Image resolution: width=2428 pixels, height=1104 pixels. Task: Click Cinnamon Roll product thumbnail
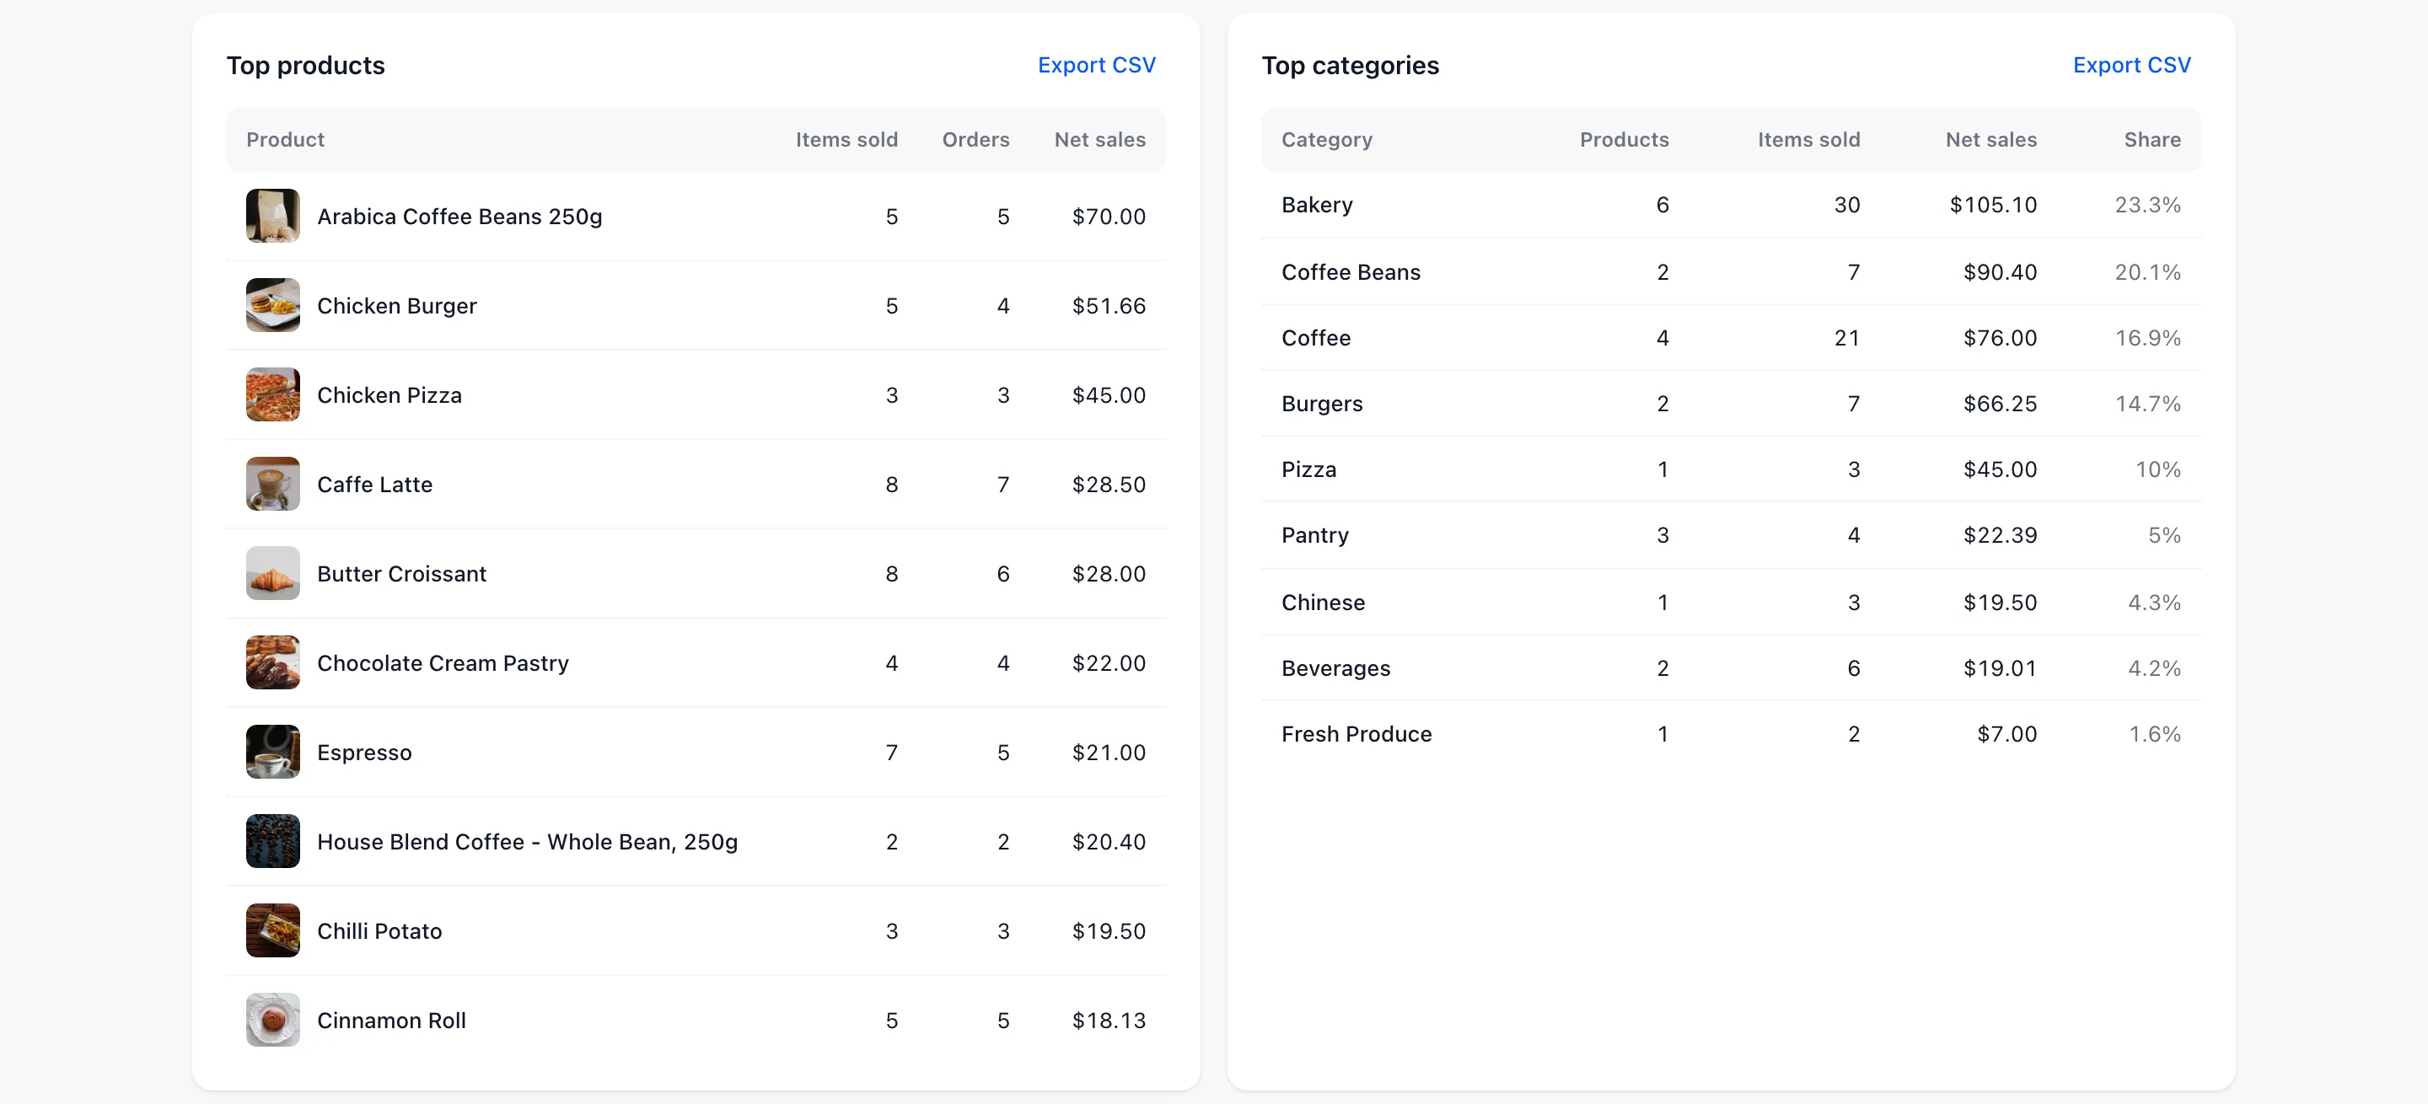pos(272,1021)
